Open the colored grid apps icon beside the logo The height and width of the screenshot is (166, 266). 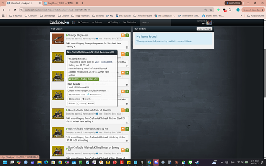click(73, 22)
